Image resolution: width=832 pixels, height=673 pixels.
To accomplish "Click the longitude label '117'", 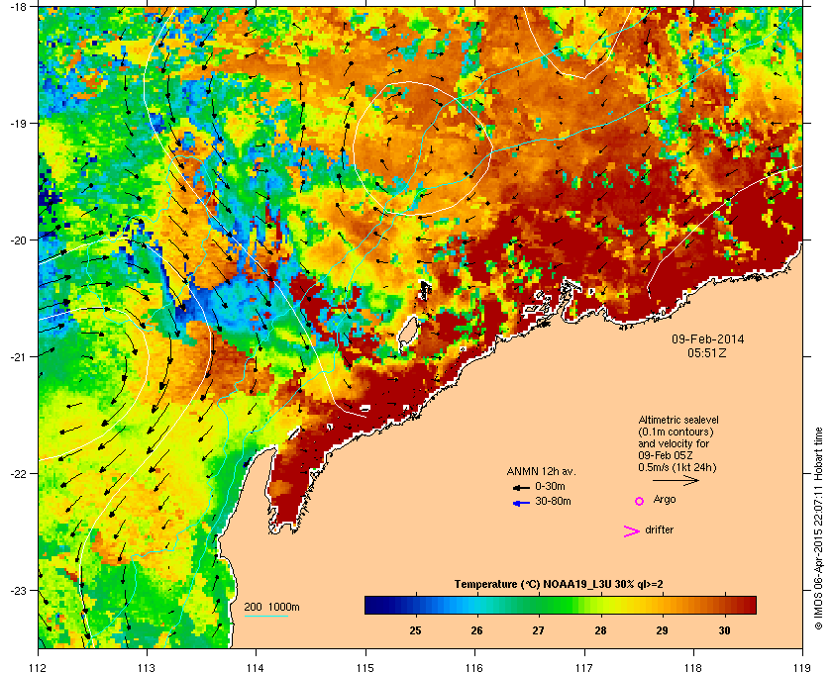I will click(x=584, y=668).
